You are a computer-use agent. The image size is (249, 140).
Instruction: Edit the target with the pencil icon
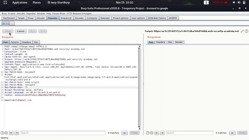coord(242,31)
